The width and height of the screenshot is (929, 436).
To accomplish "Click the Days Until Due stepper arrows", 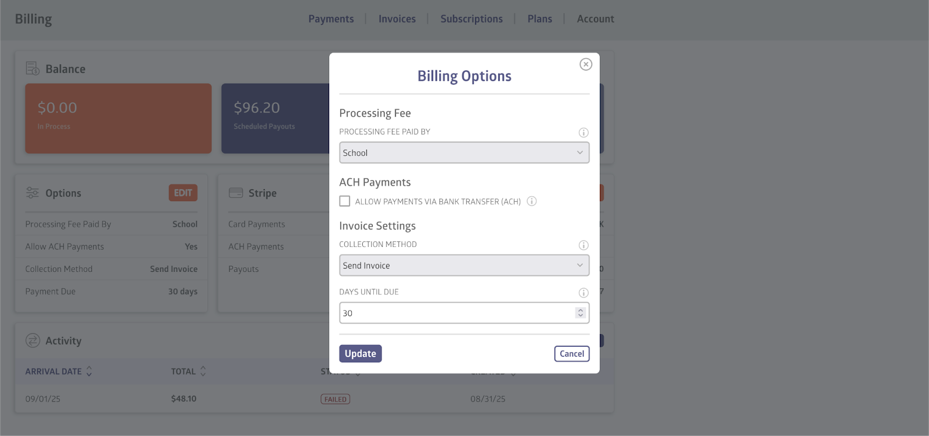I will 580,313.
